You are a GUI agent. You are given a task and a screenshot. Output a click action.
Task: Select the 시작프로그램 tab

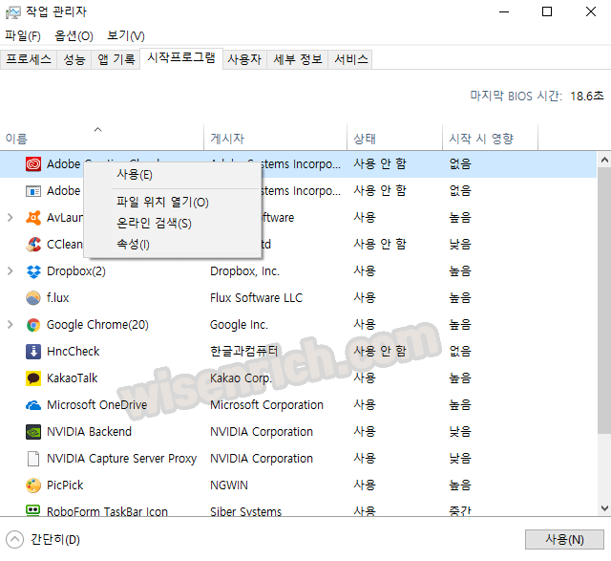tap(181, 58)
